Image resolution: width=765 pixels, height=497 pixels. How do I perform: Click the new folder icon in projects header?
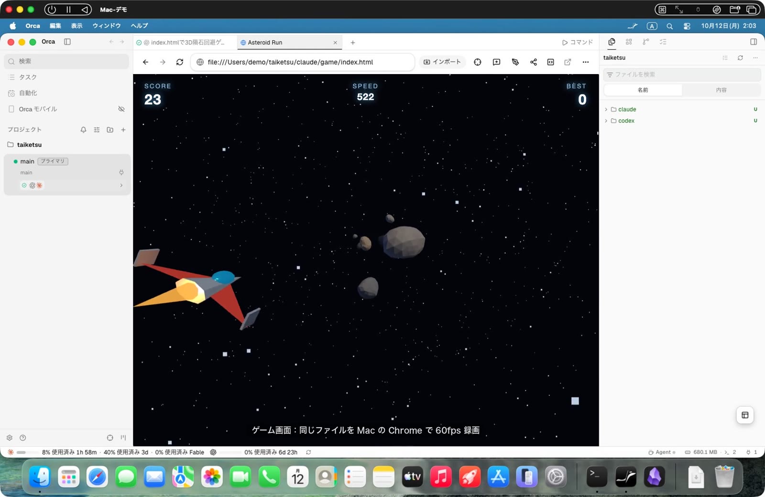110,130
